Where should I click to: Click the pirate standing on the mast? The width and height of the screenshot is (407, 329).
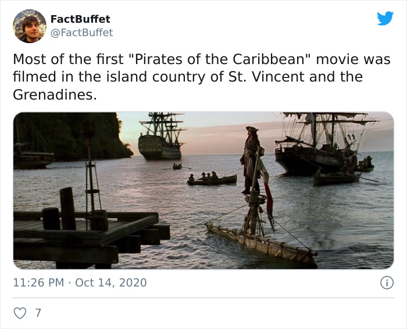252,156
